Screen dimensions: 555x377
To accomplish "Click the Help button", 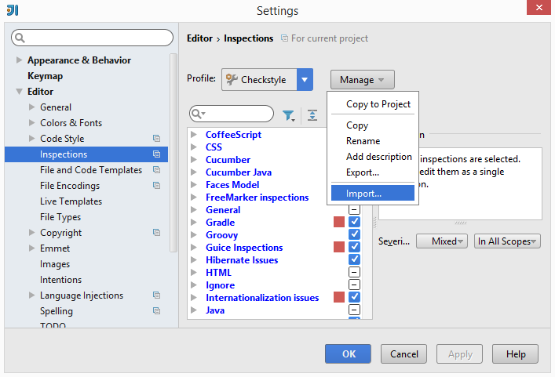I will pyautogui.click(x=515, y=353).
